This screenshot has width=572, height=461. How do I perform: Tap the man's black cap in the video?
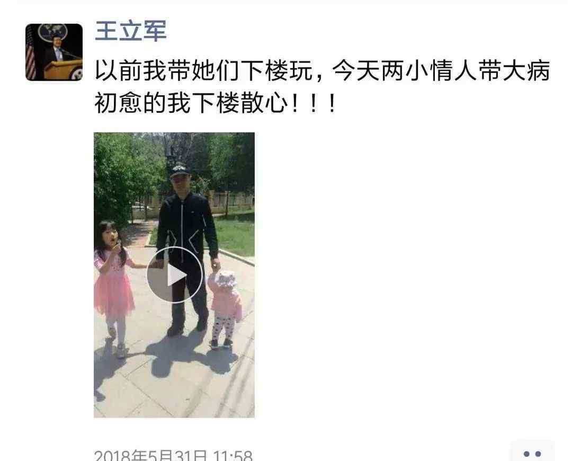coord(179,170)
